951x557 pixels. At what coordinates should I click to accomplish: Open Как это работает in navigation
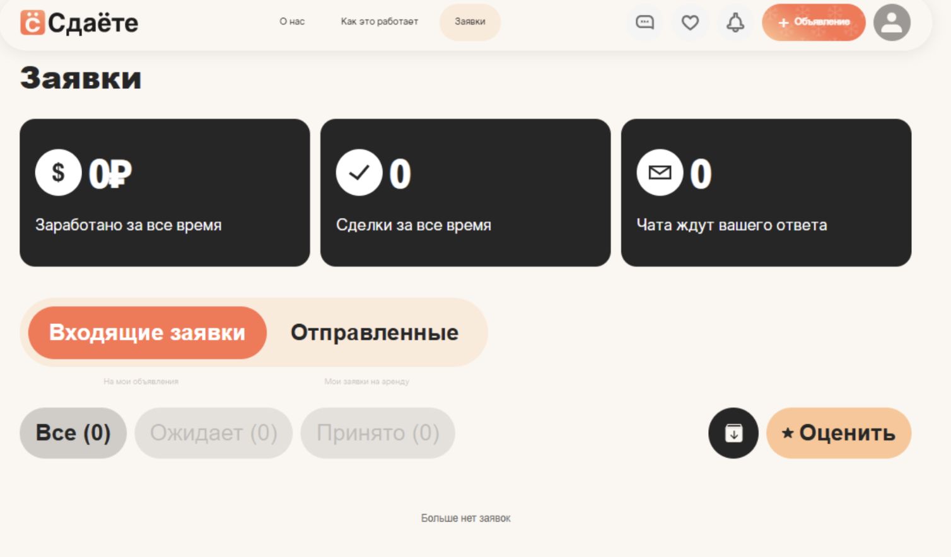click(x=379, y=21)
